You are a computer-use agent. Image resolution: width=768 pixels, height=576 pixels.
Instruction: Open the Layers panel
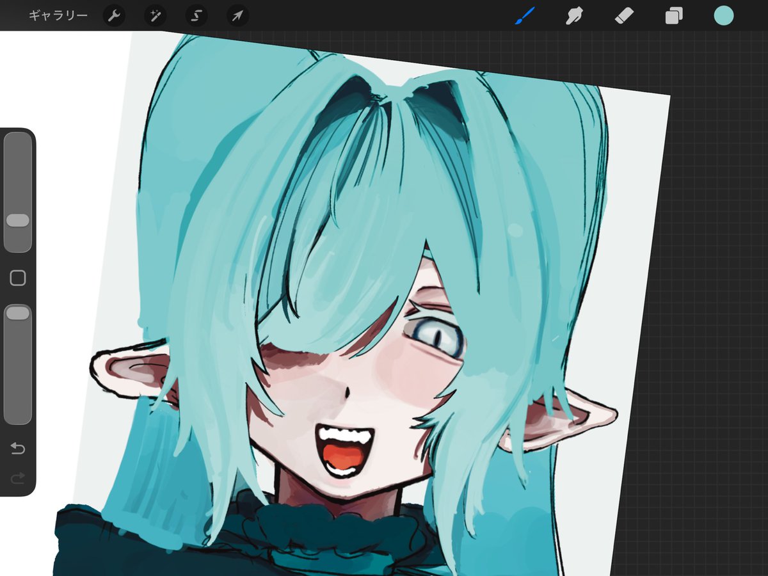point(674,16)
